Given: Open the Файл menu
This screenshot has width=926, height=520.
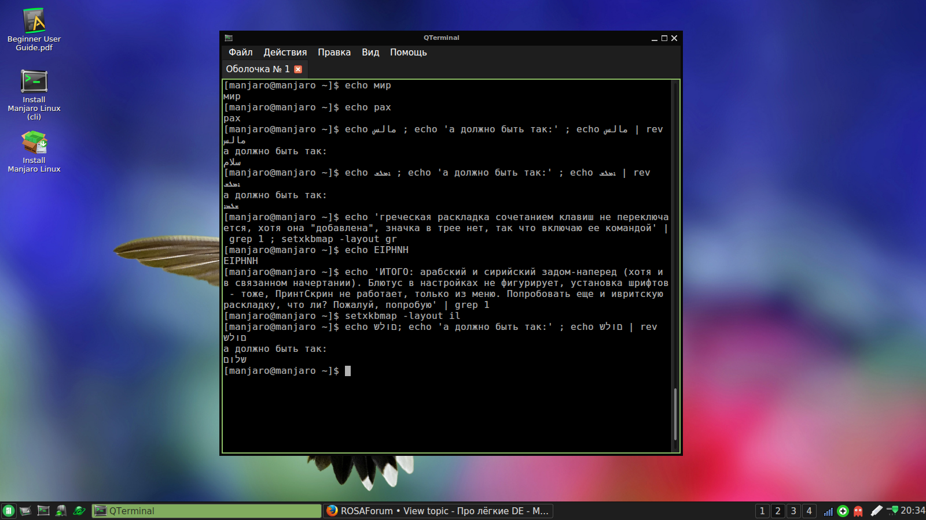Looking at the screenshot, I should click(x=240, y=53).
